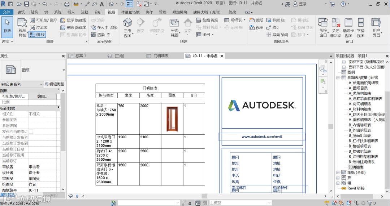Click Undo arrow in quick access toolbar
This screenshot has height=206, width=390.
pos(45,4)
